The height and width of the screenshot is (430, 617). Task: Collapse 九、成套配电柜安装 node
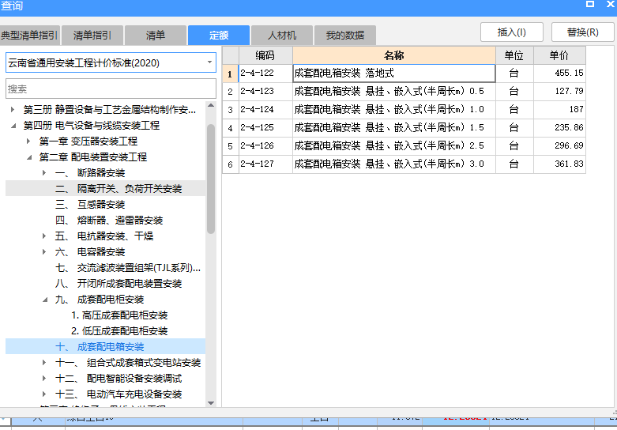(x=45, y=300)
